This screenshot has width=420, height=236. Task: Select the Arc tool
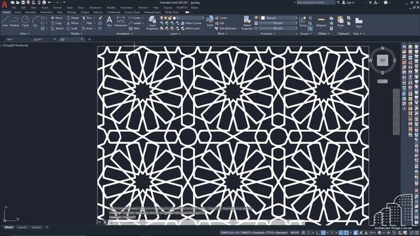click(x=35, y=21)
